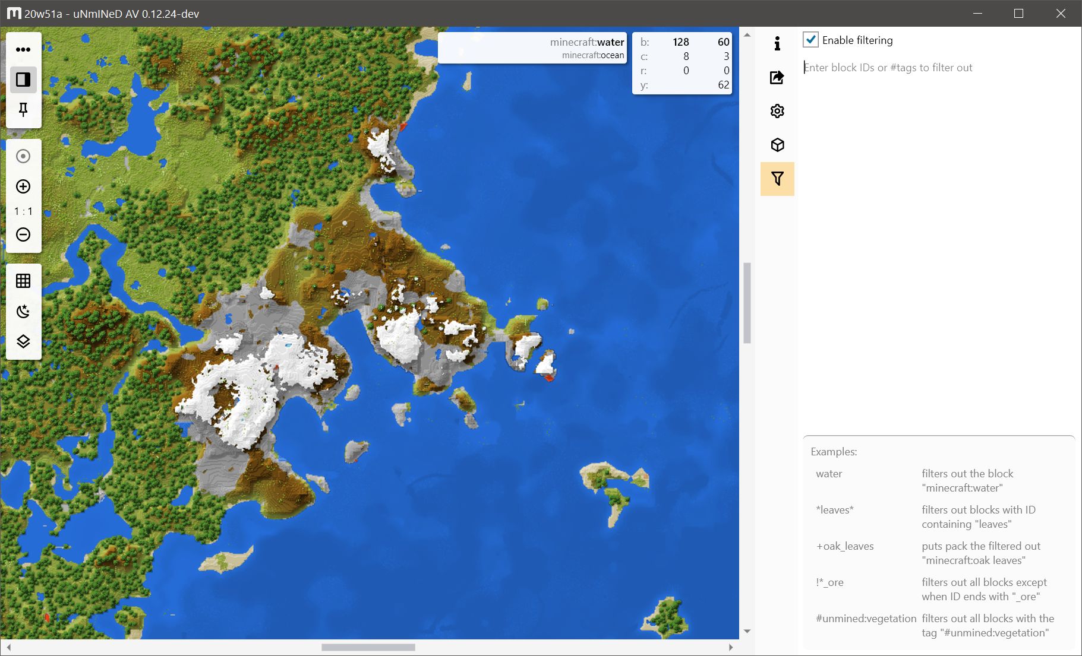
Task: Switch to the Info tab
Action: [778, 43]
